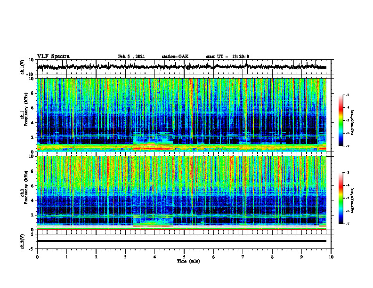Click the "4" tick on the Time axis
373x288 pixels.
[155, 257]
